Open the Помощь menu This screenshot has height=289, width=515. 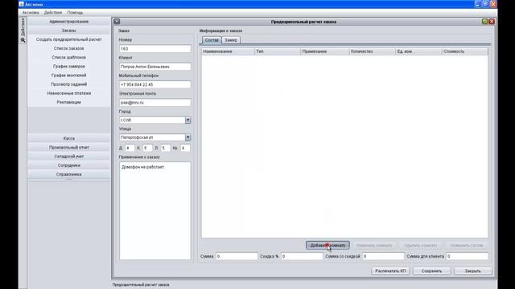pyautogui.click(x=75, y=13)
